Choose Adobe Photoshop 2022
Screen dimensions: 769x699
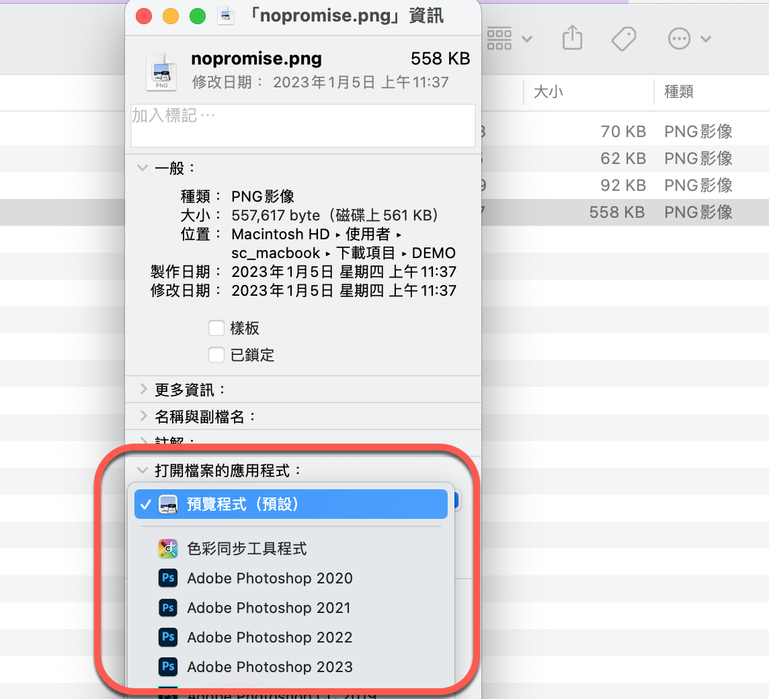[x=291, y=636]
